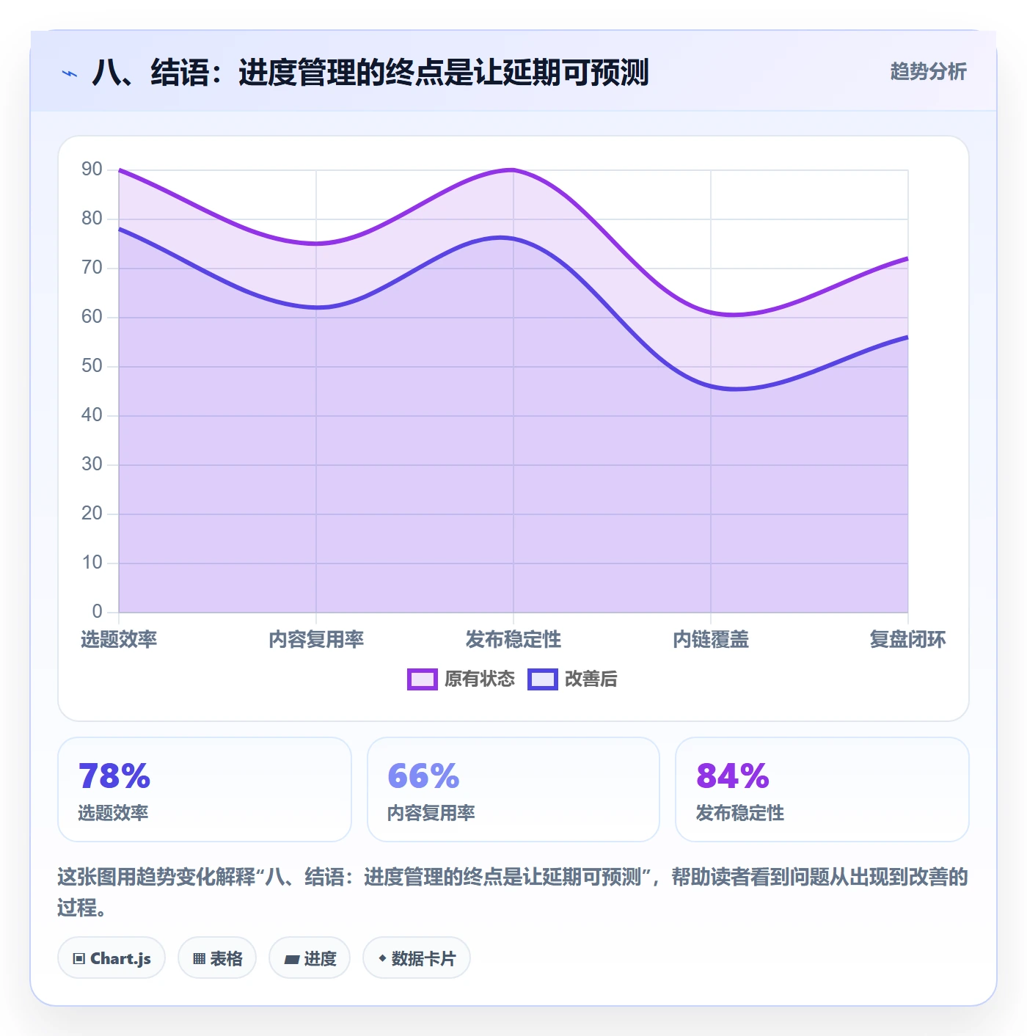The image size is (1027, 1036).
Task: Click the lightning icon beside the heading
Action: 70,73
